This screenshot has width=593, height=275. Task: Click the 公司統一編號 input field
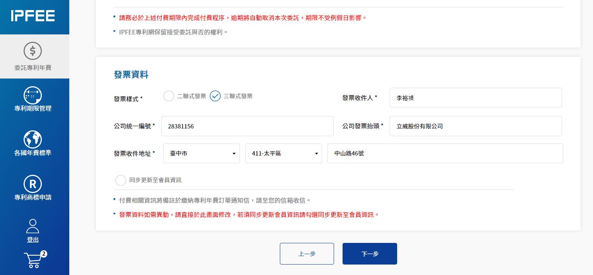pos(247,126)
